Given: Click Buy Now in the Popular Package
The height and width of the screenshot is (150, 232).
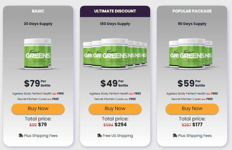Looking at the screenshot, I should [192, 109].
